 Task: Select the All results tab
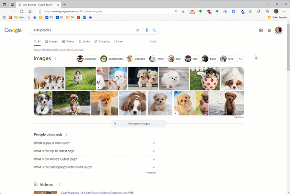point(37,42)
